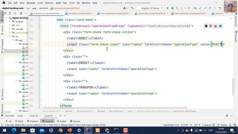This screenshot has height=134, width=238.
Task: Expand the node_modules folder
Action: coord(10,32)
